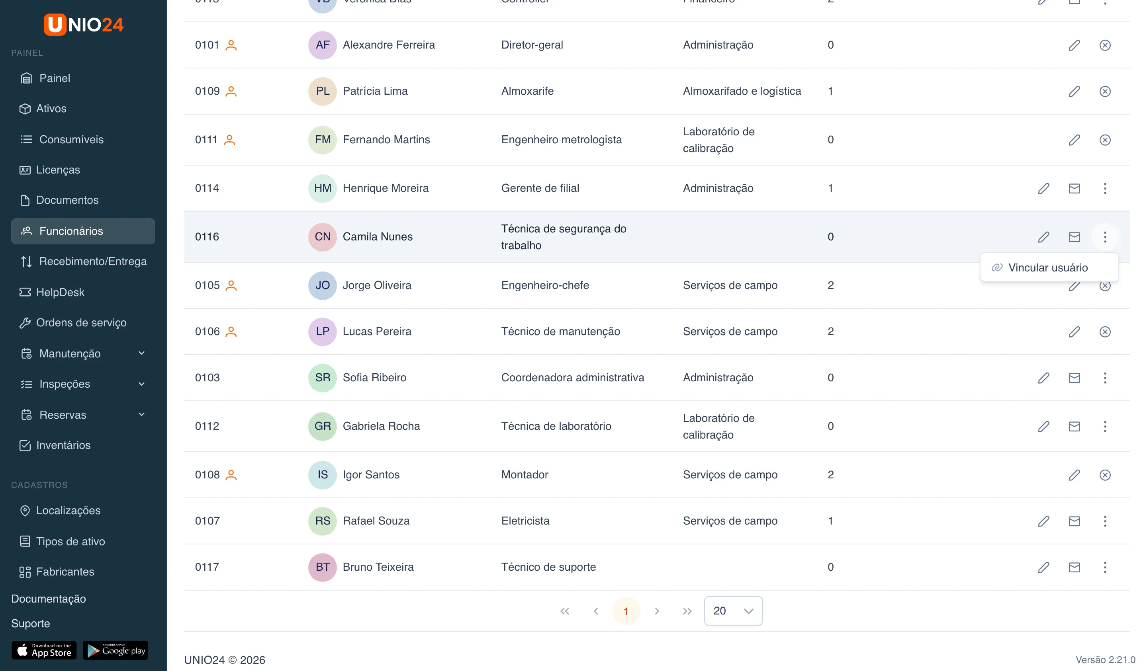Open the three-dot menu for Henrique Moreira

coord(1105,188)
